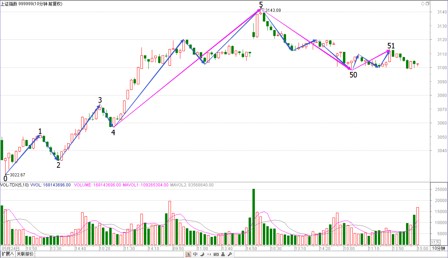Toggle the 中 Chinese/English mode icon
The height and width of the screenshot is (258, 448).
coord(195,254)
